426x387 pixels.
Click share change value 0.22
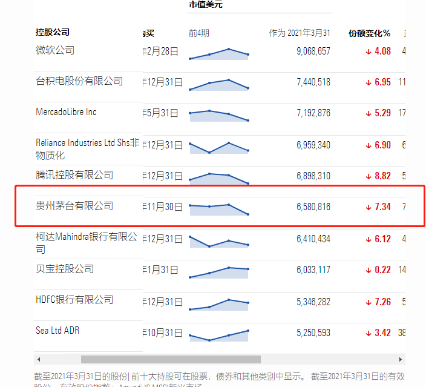coord(382,270)
